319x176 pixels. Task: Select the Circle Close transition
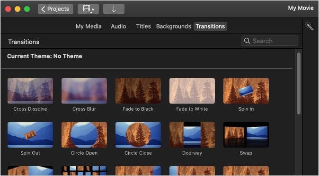(138, 135)
